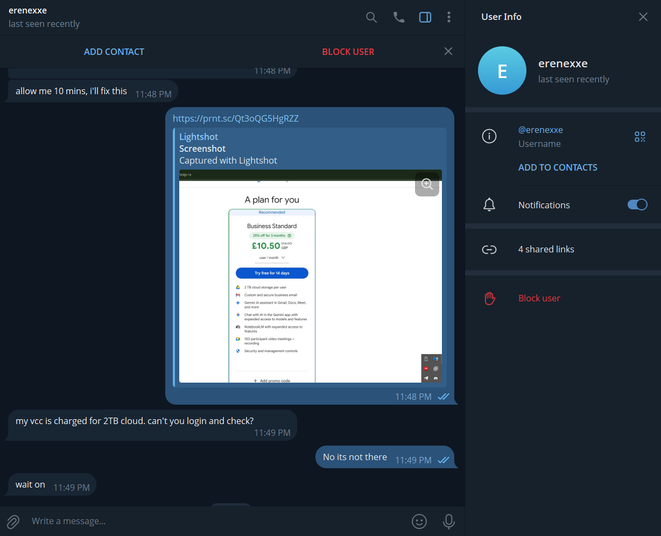
Task: Open the three-dot chat options menu
Action: pyautogui.click(x=449, y=17)
